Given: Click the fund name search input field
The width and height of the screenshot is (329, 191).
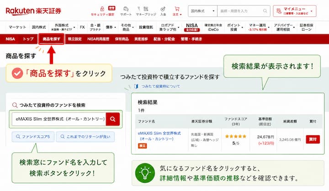Looking at the screenshot, I should (x=59, y=119).
